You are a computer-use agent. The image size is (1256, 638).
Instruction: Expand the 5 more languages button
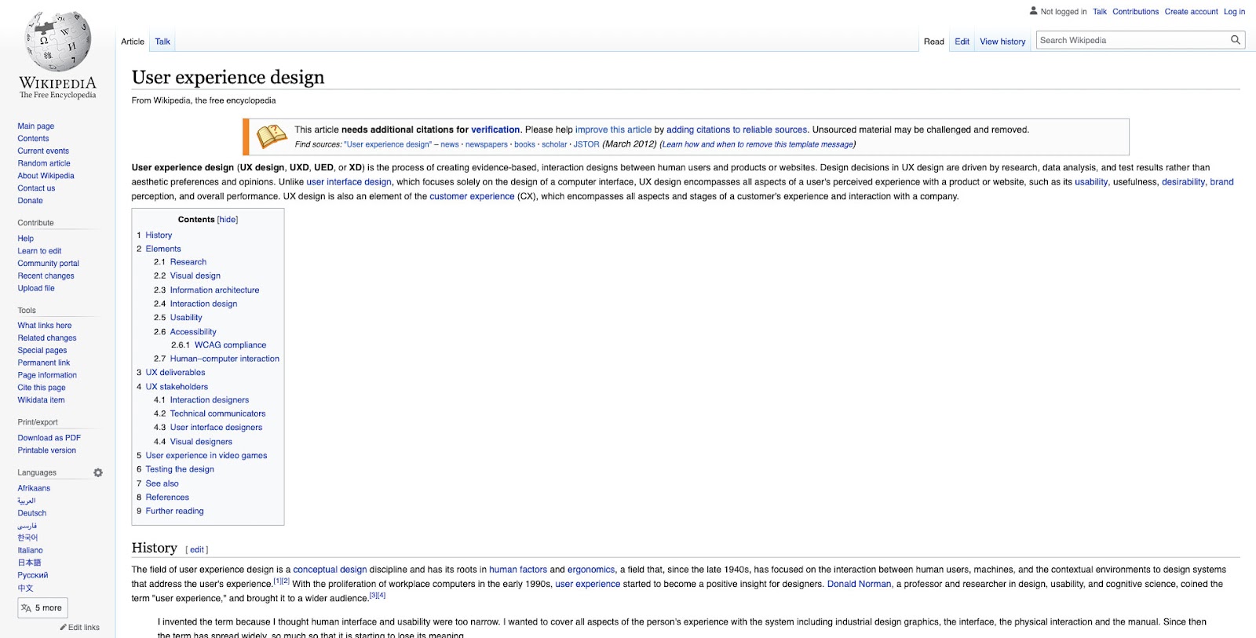pos(43,608)
